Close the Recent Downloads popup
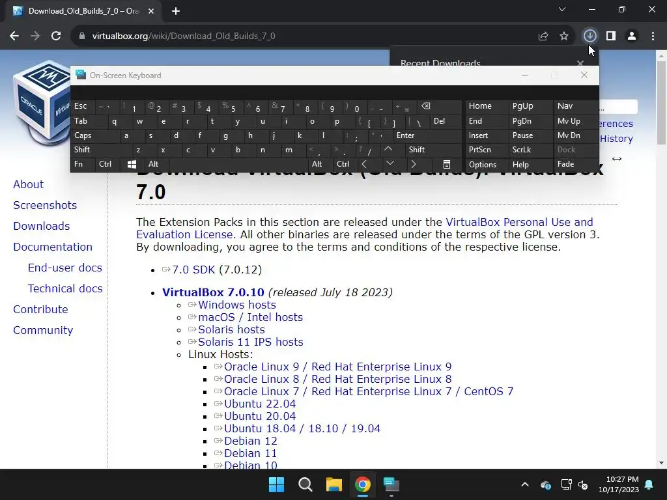The image size is (667, 500). (x=580, y=63)
